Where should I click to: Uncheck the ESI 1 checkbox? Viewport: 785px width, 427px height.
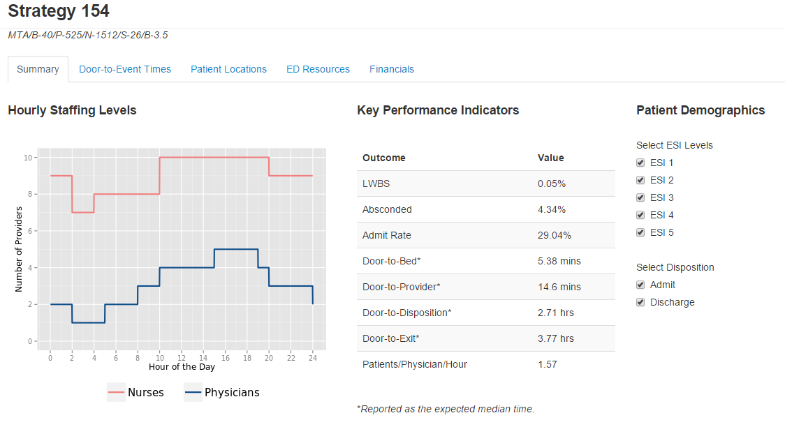(x=640, y=163)
